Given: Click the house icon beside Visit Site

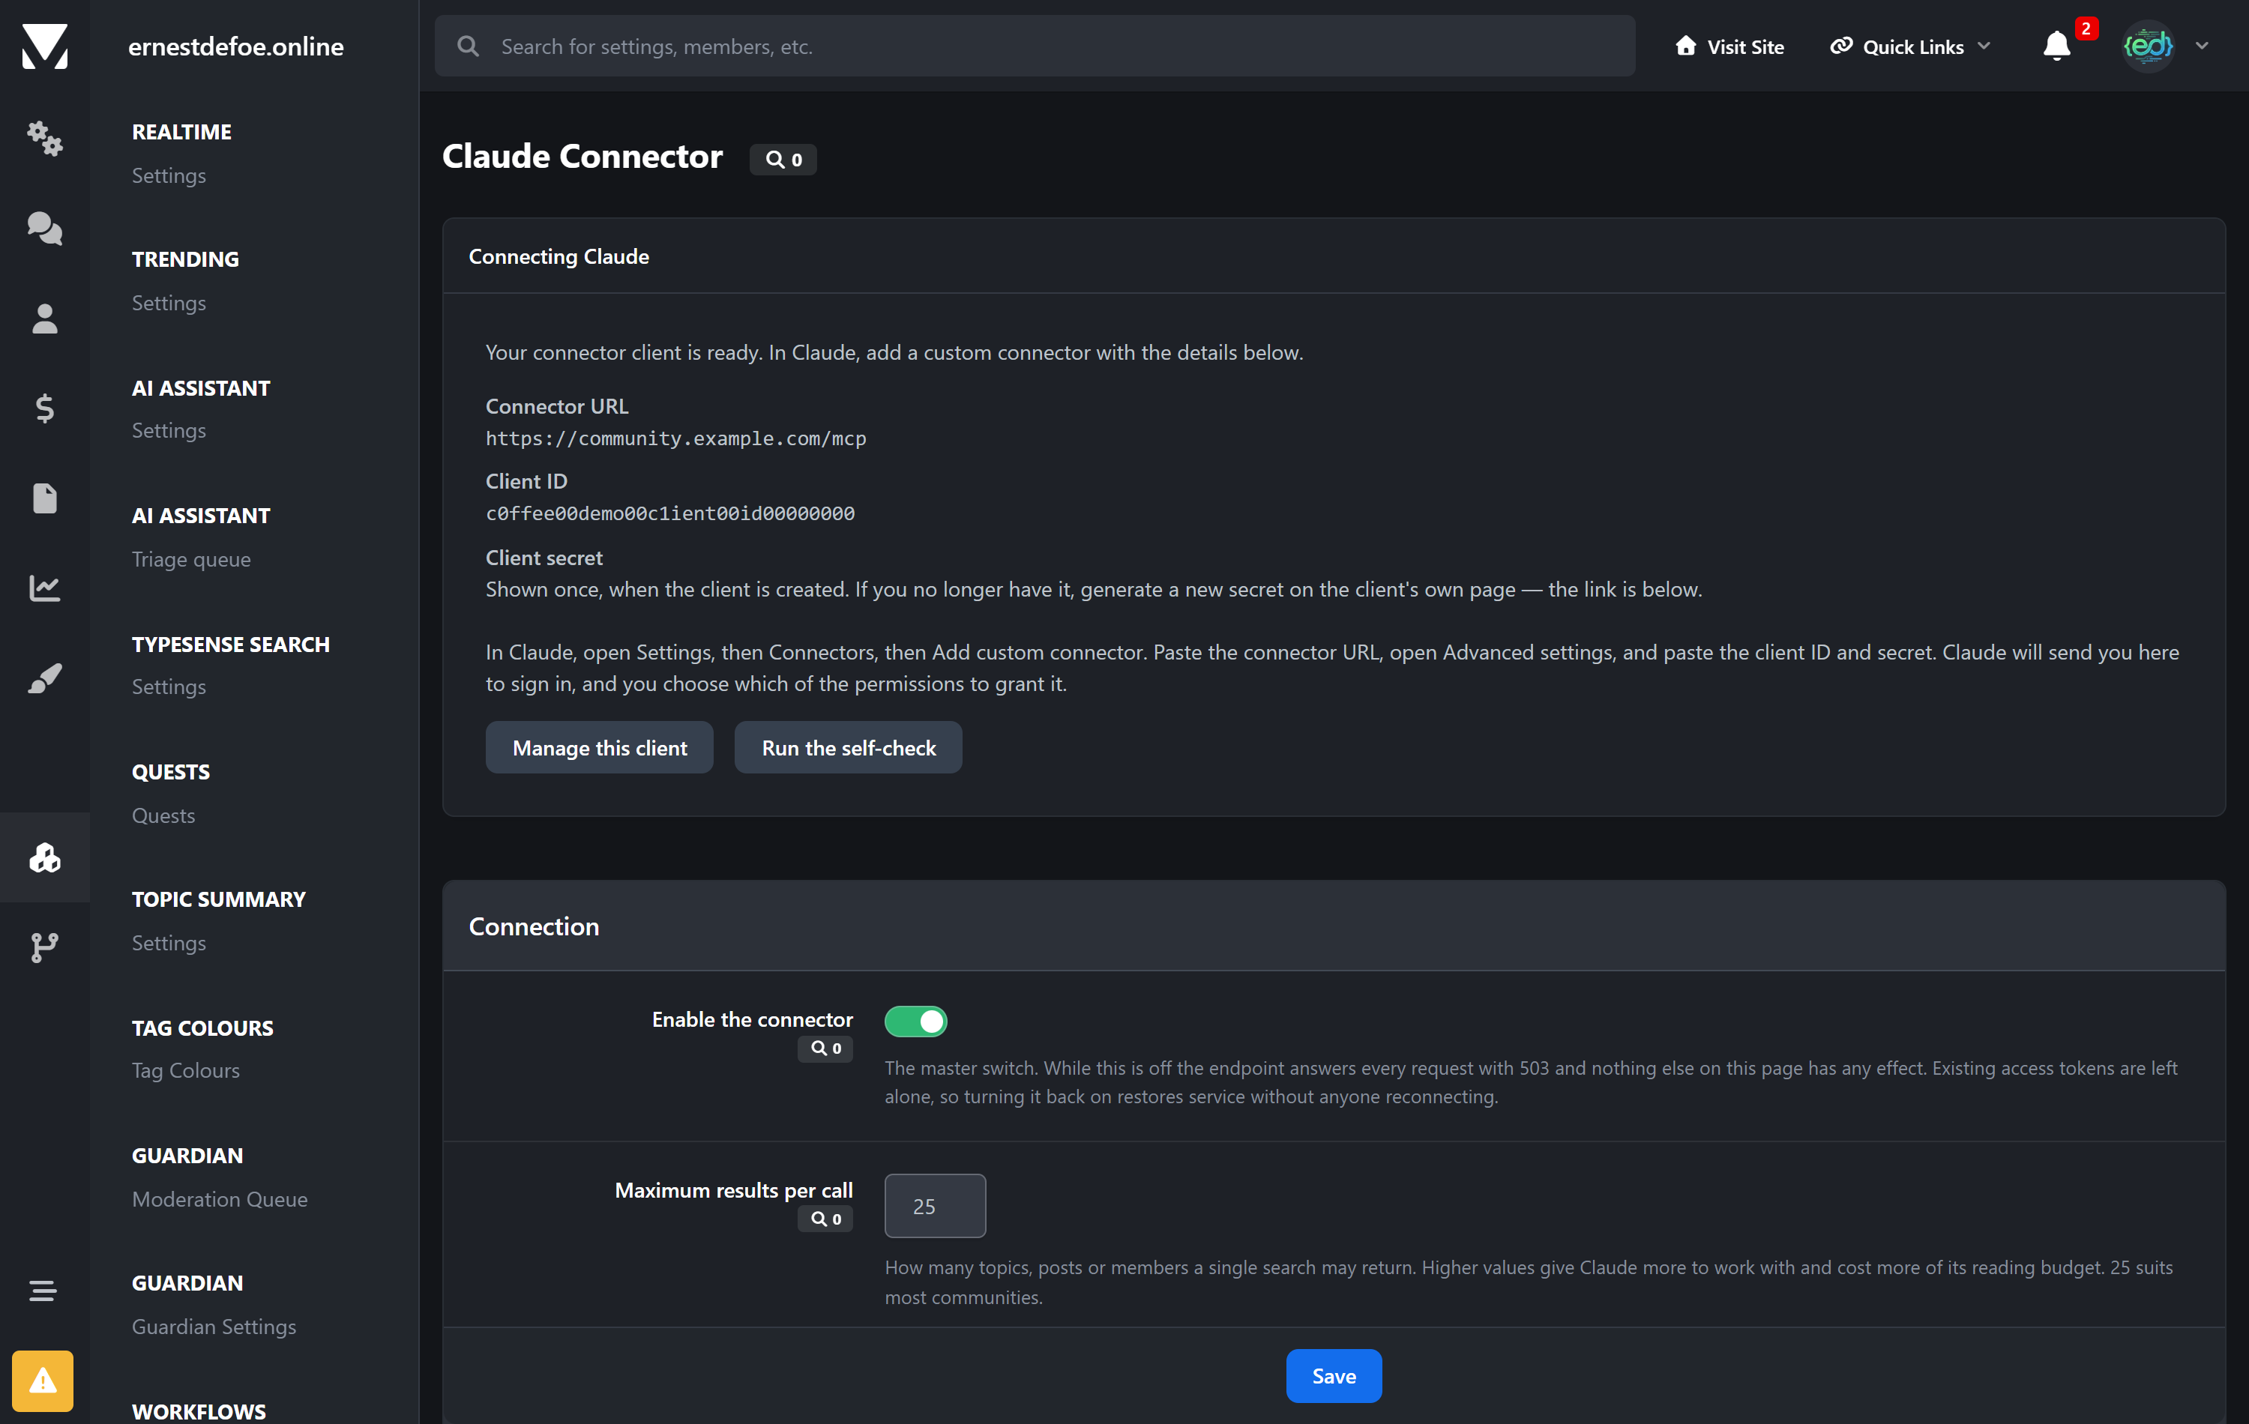Looking at the screenshot, I should tap(1685, 46).
